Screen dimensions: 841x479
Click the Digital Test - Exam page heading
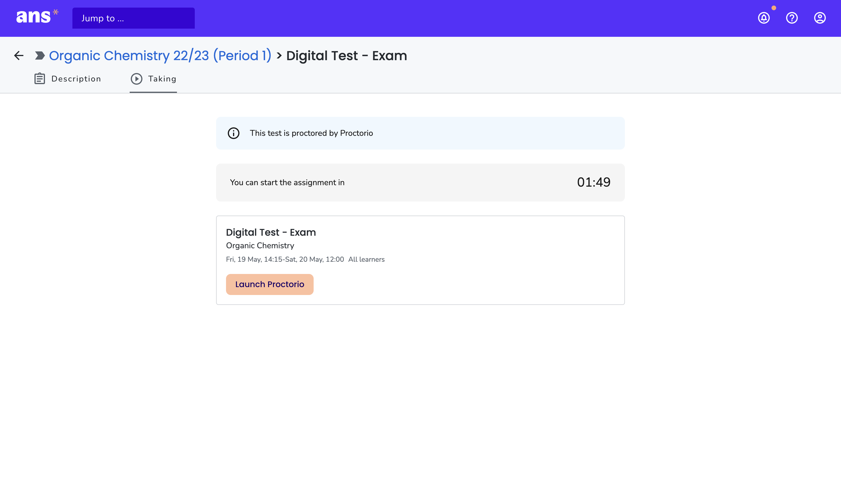(347, 55)
